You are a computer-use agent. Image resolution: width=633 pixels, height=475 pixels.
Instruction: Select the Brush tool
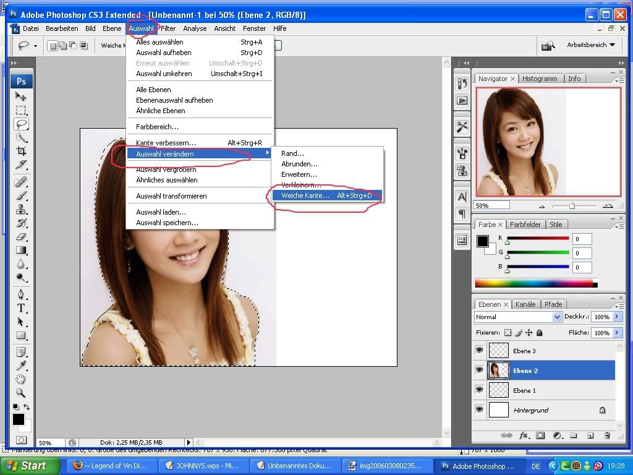(21, 196)
